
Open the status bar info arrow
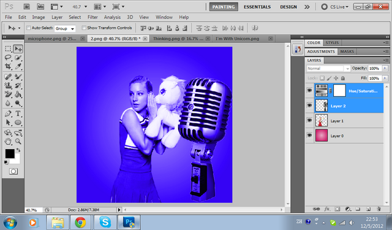coord(119,210)
